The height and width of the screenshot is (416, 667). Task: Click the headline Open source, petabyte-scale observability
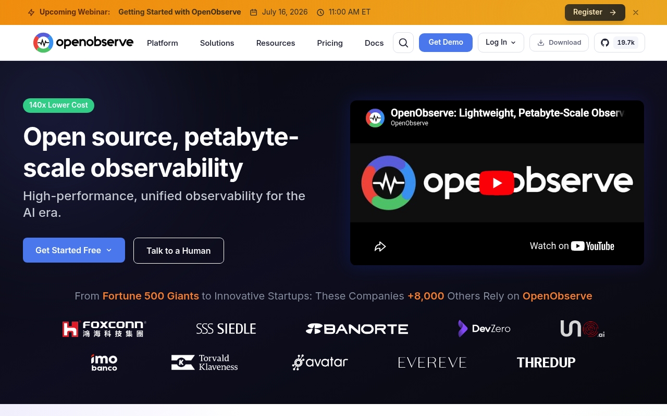[160, 152]
